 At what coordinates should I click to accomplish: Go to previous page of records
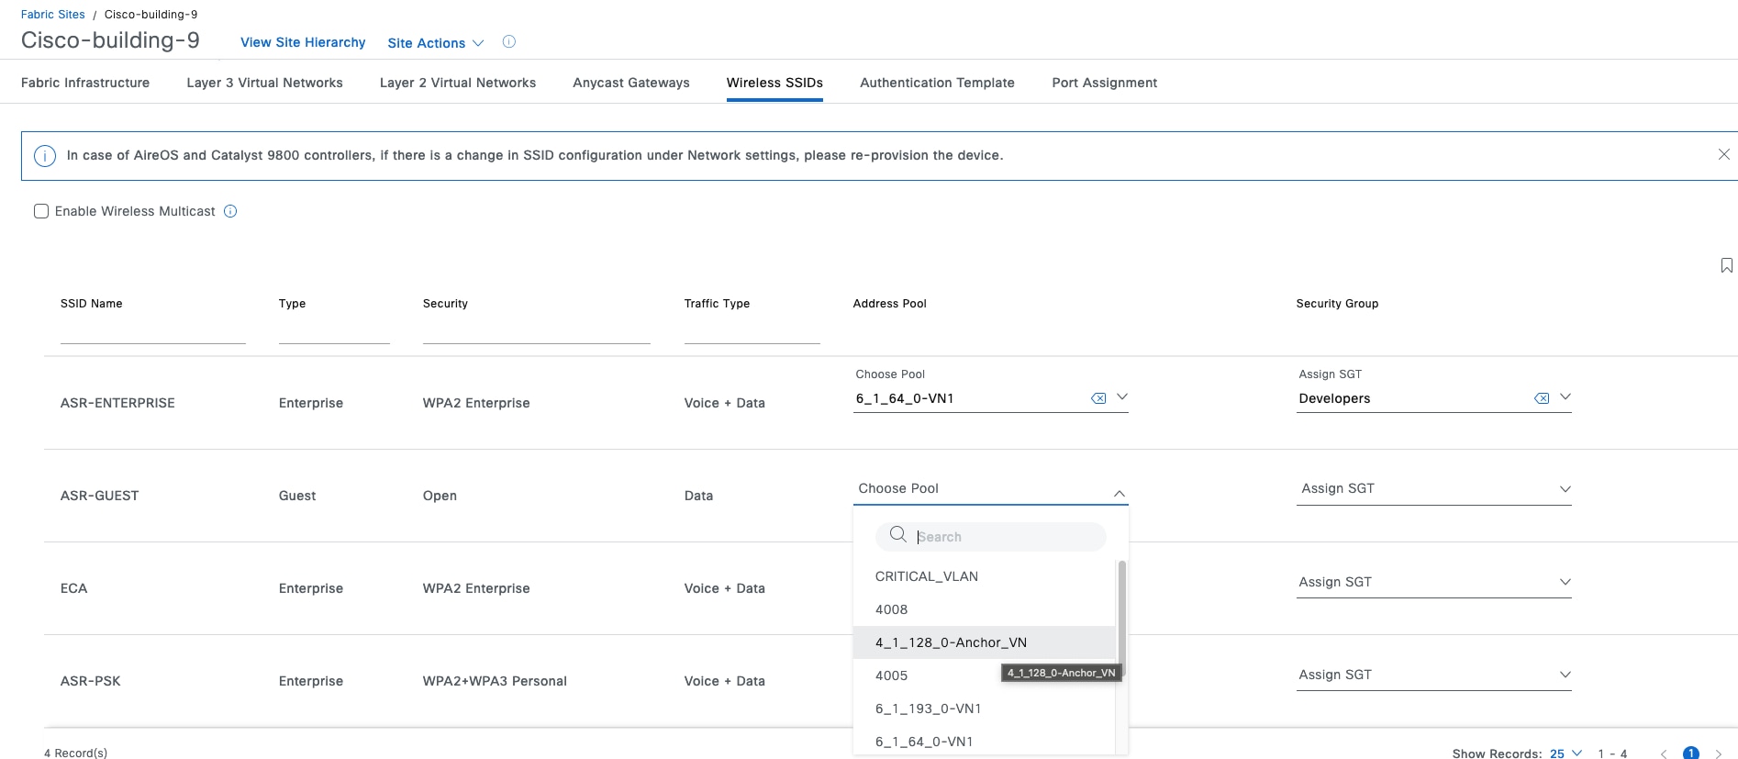tap(1663, 753)
